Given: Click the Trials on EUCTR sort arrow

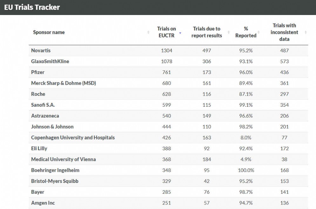Looking at the screenshot, I should tap(180, 33).
